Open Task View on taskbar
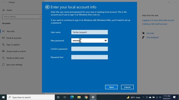Screen dimensions: 179x100 click(x=65, y=97)
